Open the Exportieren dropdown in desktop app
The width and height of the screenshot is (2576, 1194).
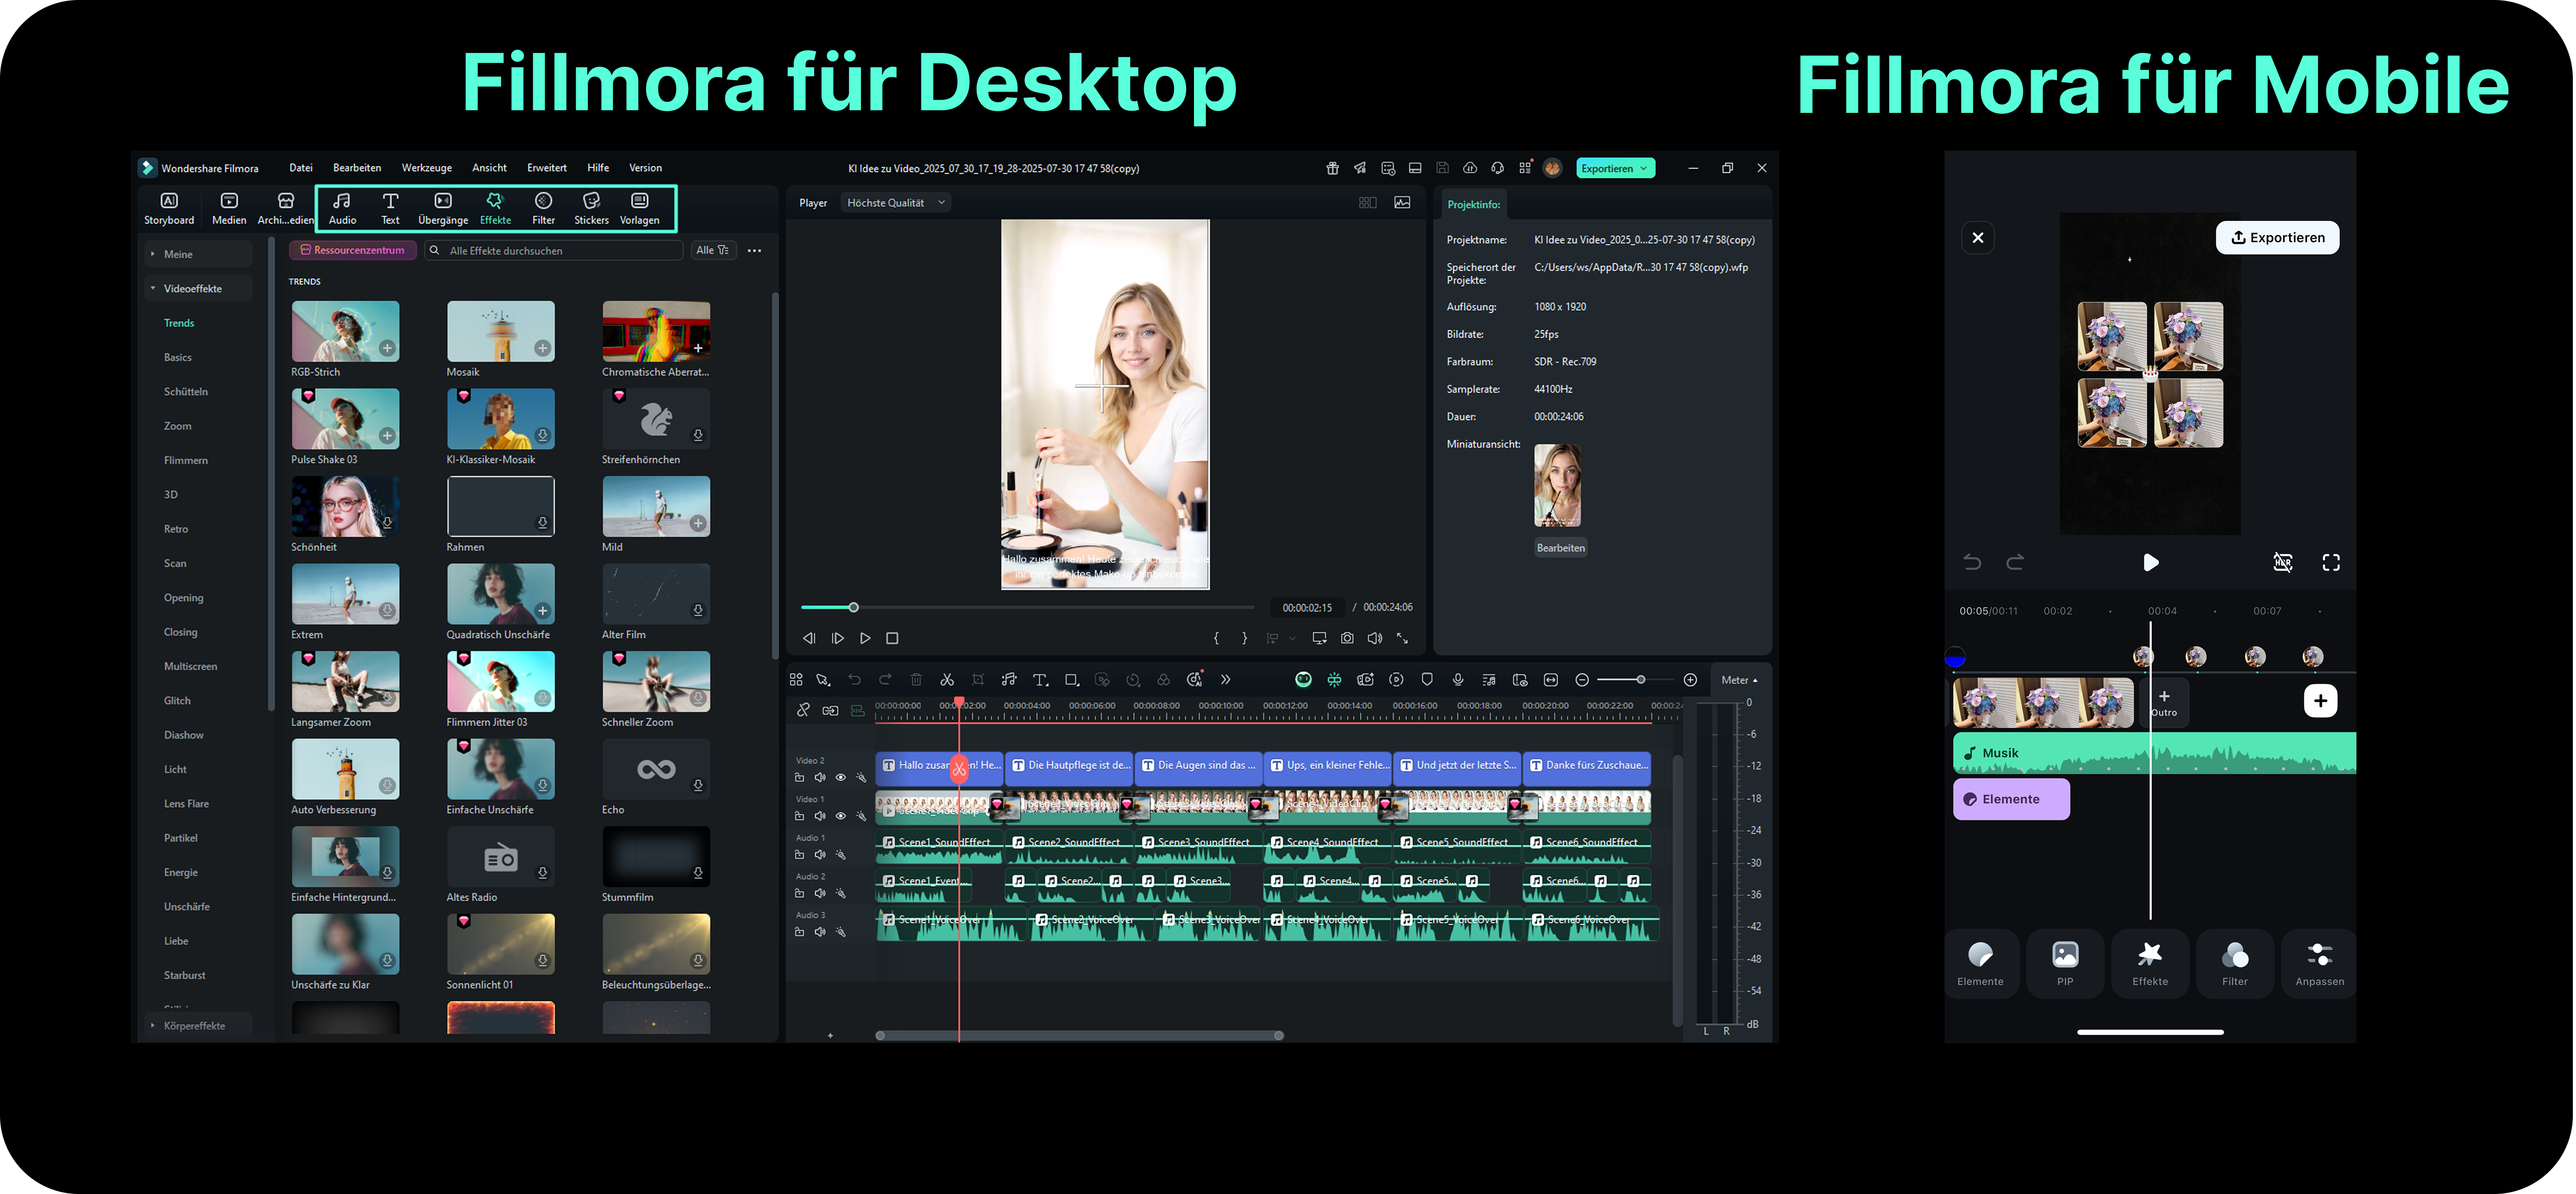point(1615,168)
